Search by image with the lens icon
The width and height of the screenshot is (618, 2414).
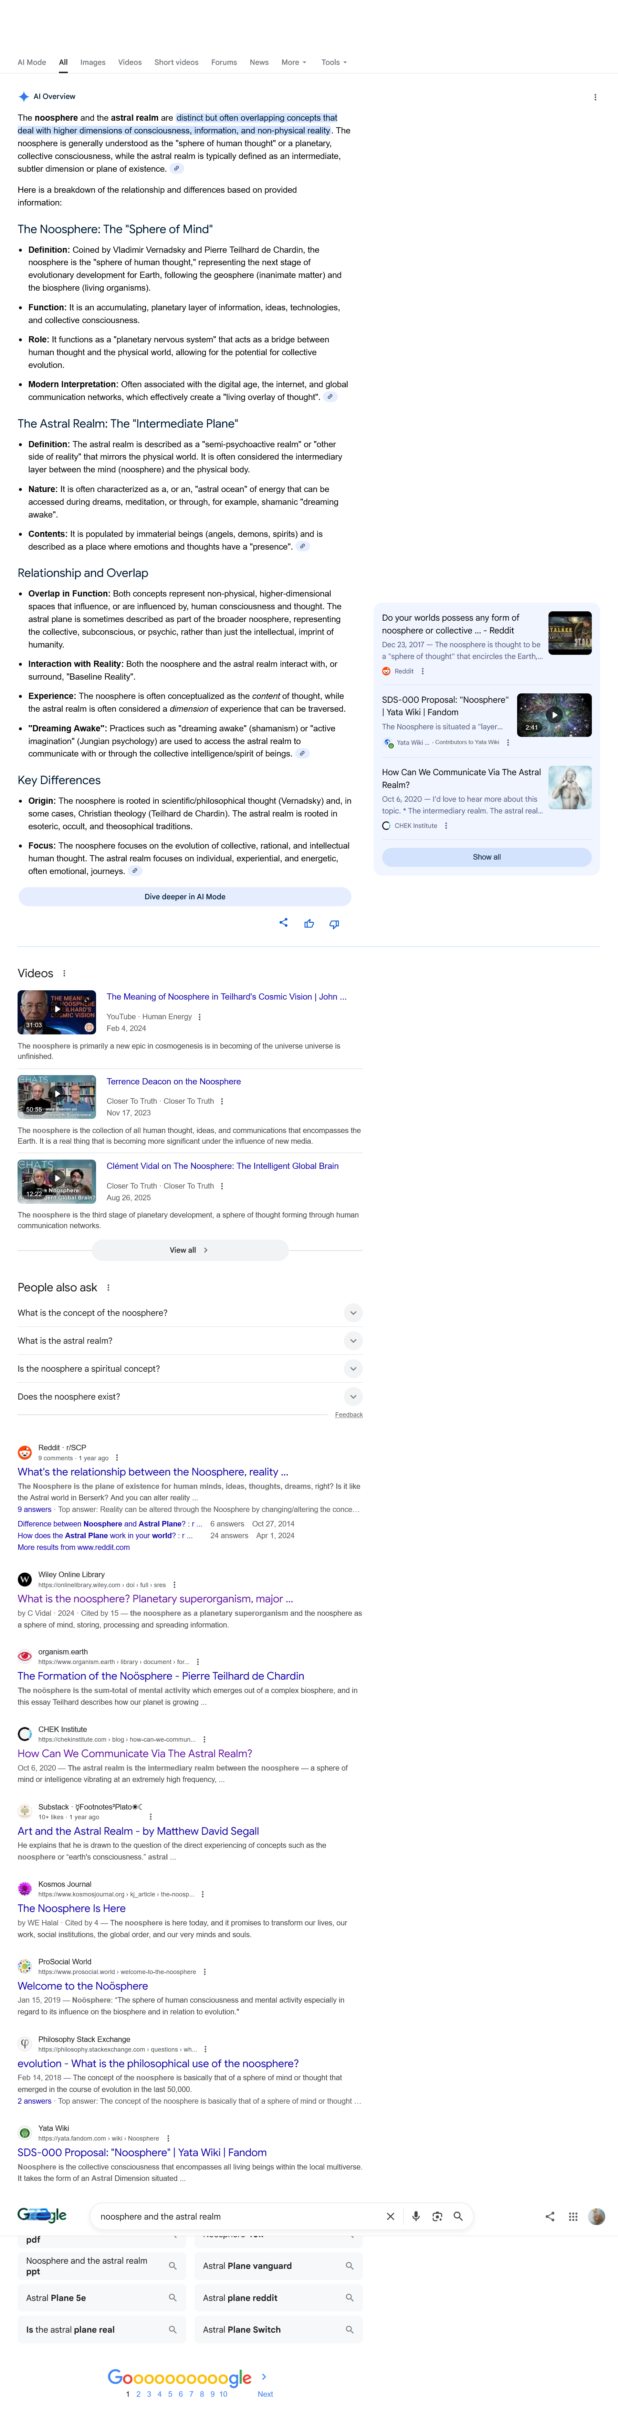point(437,2216)
